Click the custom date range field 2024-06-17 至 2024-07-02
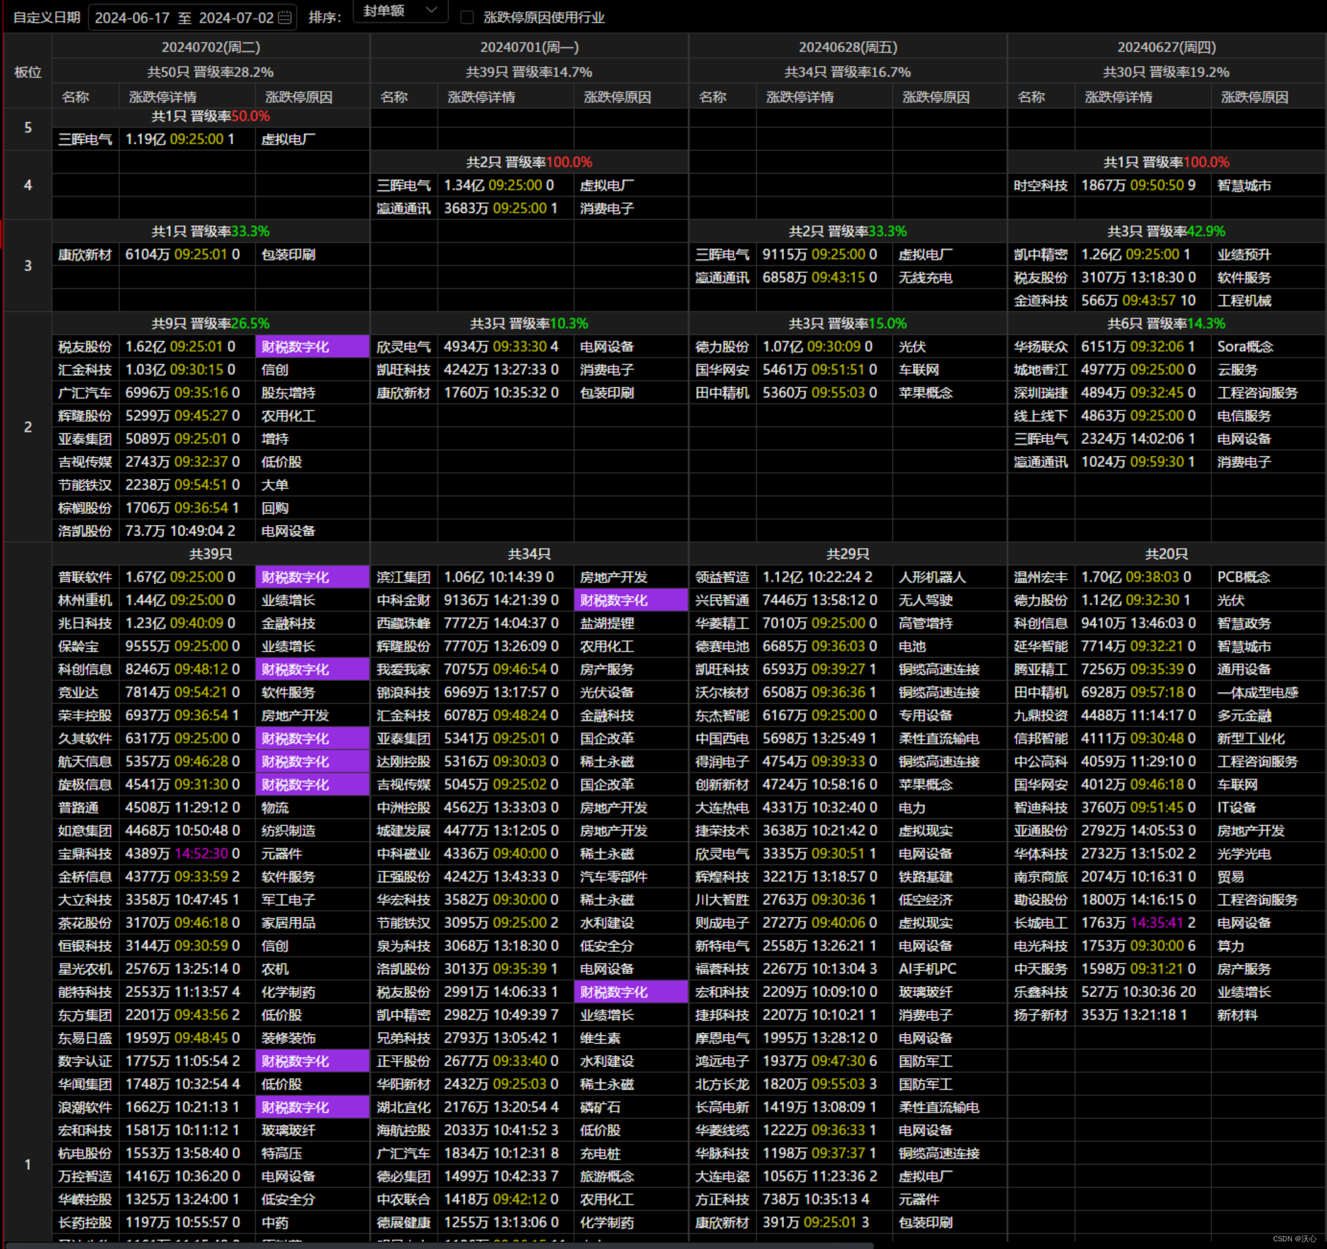The width and height of the screenshot is (1327, 1249). [192, 17]
